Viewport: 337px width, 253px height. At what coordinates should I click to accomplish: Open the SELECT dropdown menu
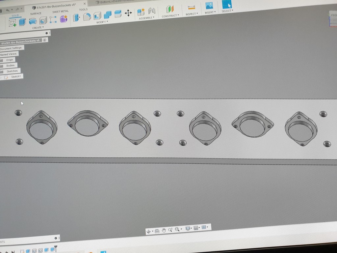(227, 11)
